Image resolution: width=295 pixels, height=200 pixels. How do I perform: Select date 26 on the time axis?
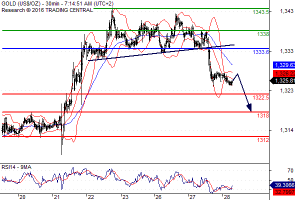pos(158,197)
